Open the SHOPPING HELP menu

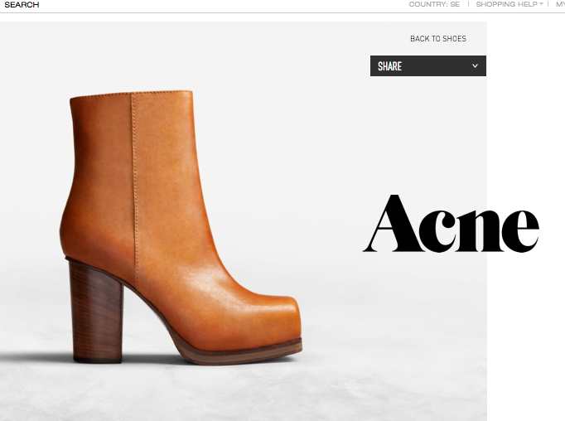click(506, 4)
